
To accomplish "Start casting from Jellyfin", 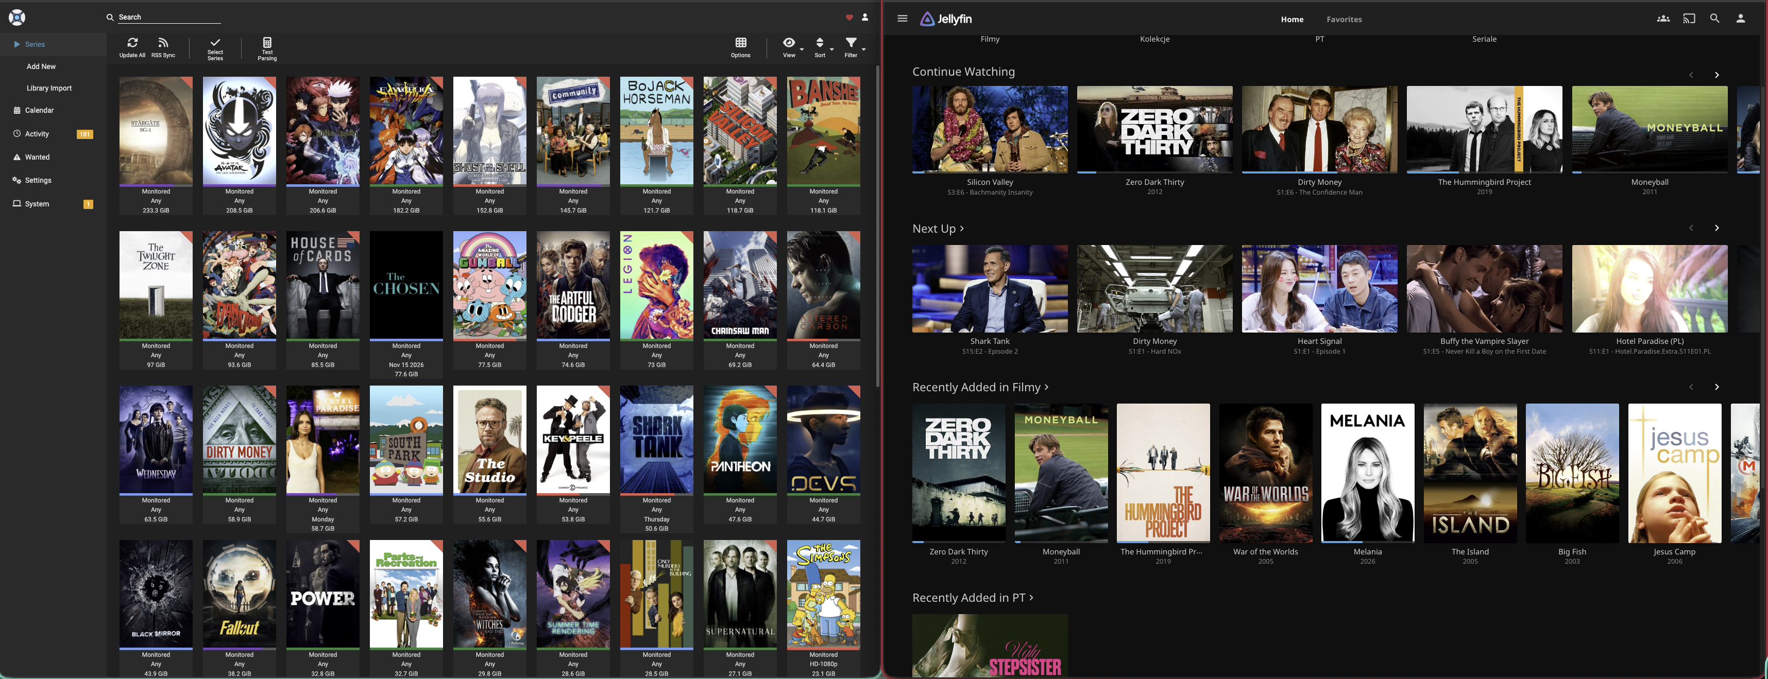I will point(1689,19).
